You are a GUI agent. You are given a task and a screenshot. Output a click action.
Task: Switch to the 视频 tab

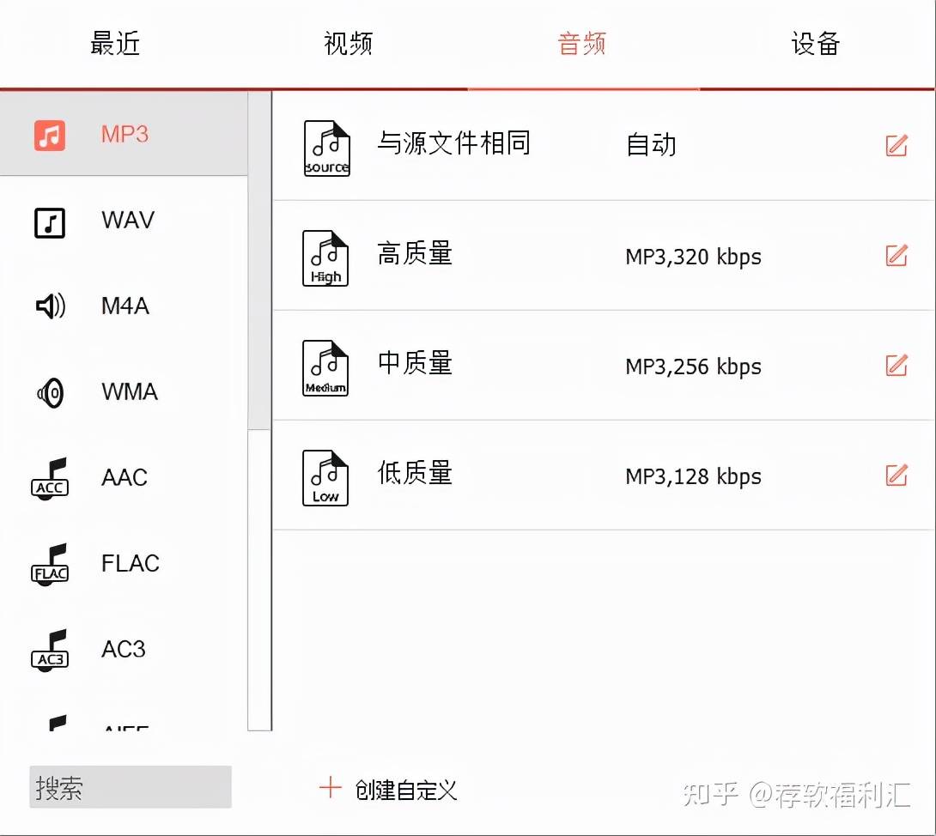click(x=348, y=44)
